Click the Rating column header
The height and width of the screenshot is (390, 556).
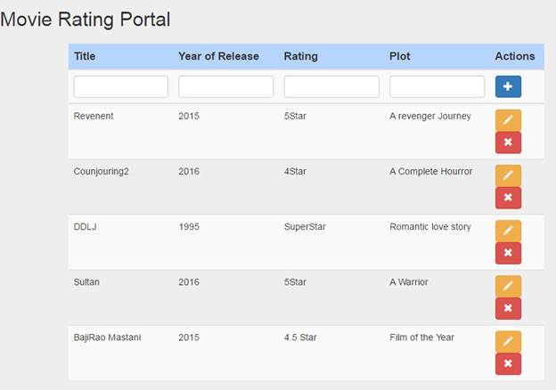(300, 56)
